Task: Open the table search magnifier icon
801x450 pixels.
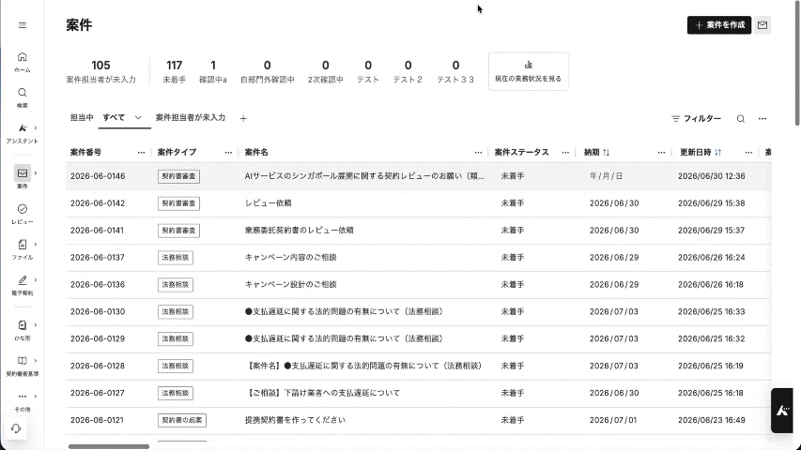Action: point(740,118)
